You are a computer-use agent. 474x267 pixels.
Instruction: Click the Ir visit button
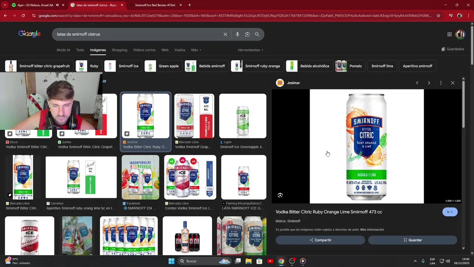[450, 212]
